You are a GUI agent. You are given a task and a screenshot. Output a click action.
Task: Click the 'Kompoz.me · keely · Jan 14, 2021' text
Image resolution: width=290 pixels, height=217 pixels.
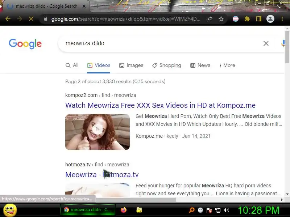point(173,136)
